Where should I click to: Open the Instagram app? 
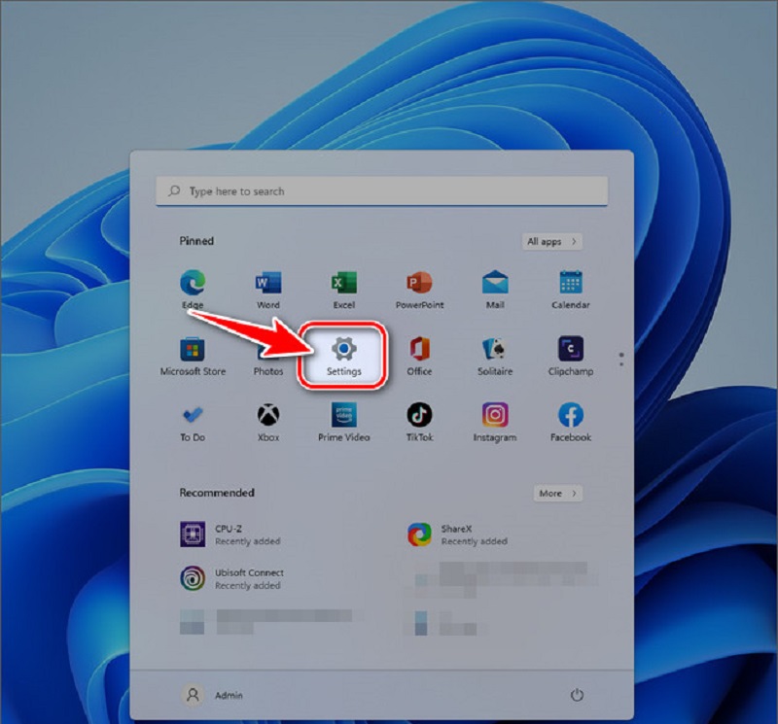(495, 423)
